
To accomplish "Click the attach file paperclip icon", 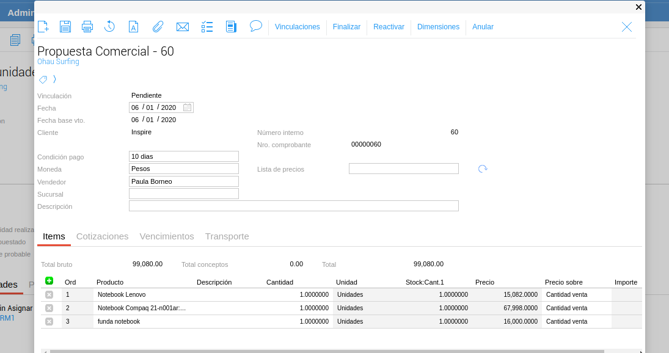I will coord(158,26).
